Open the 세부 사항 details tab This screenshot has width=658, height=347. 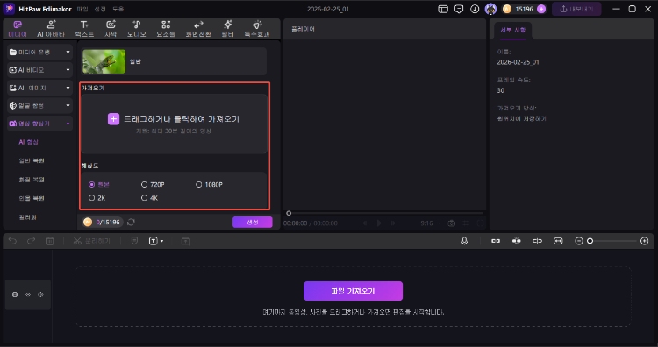(x=513, y=30)
